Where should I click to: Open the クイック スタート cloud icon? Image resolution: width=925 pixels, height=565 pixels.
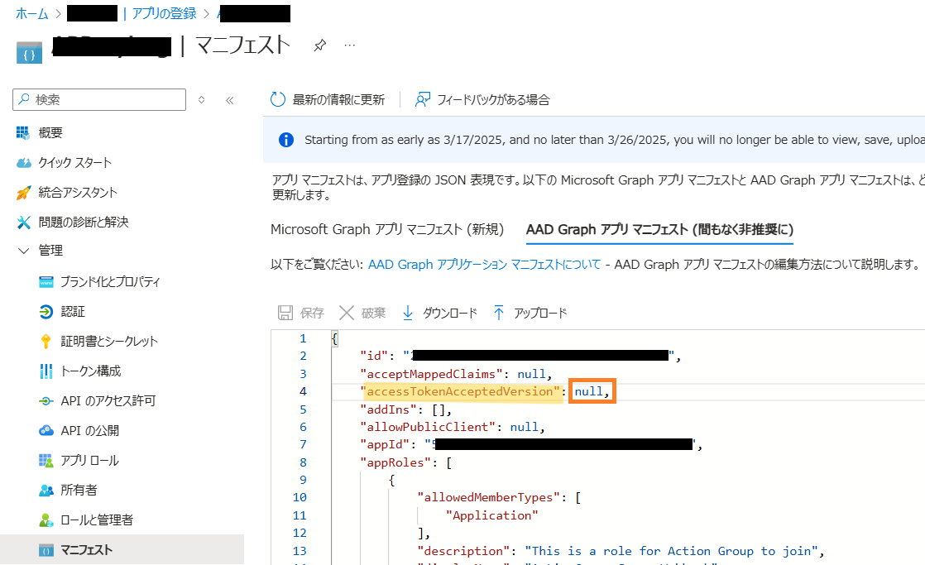coord(24,163)
